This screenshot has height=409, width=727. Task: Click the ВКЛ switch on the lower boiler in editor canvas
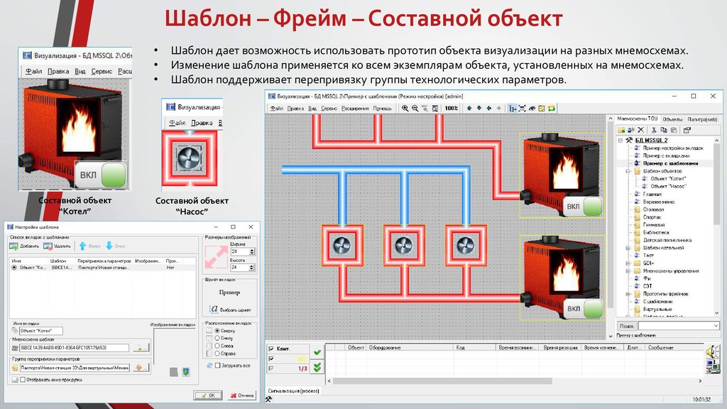point(584,309)
